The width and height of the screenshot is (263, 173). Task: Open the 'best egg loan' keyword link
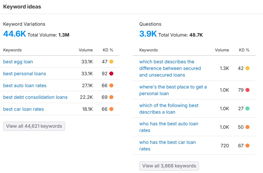coord(18,62)
